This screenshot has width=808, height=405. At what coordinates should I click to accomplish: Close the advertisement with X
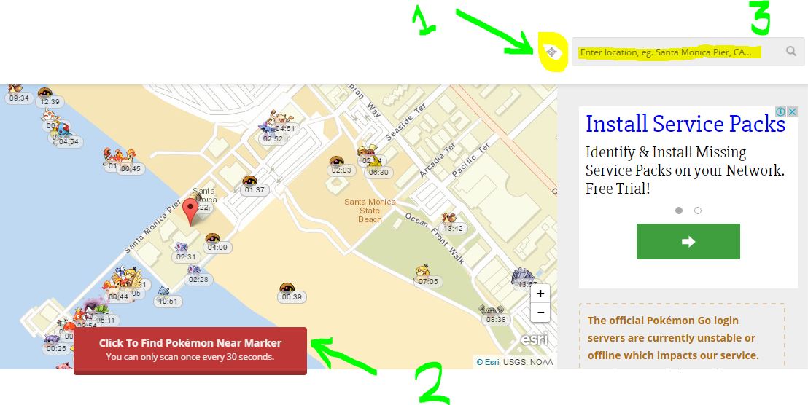793,111
